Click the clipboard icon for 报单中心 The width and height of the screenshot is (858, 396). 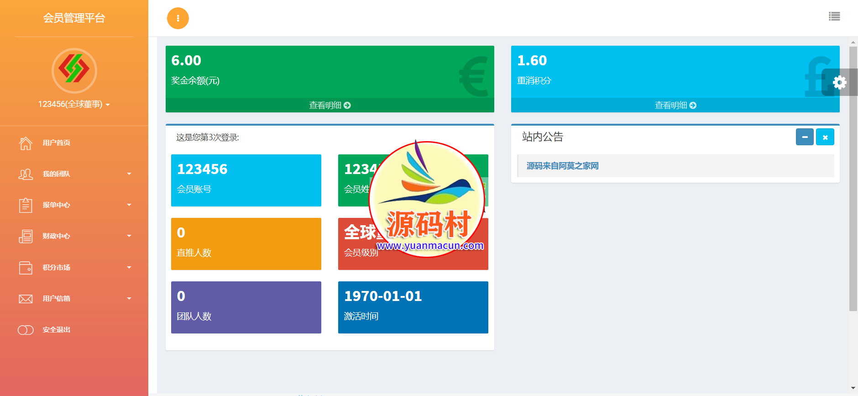click(x=26, y=205)
